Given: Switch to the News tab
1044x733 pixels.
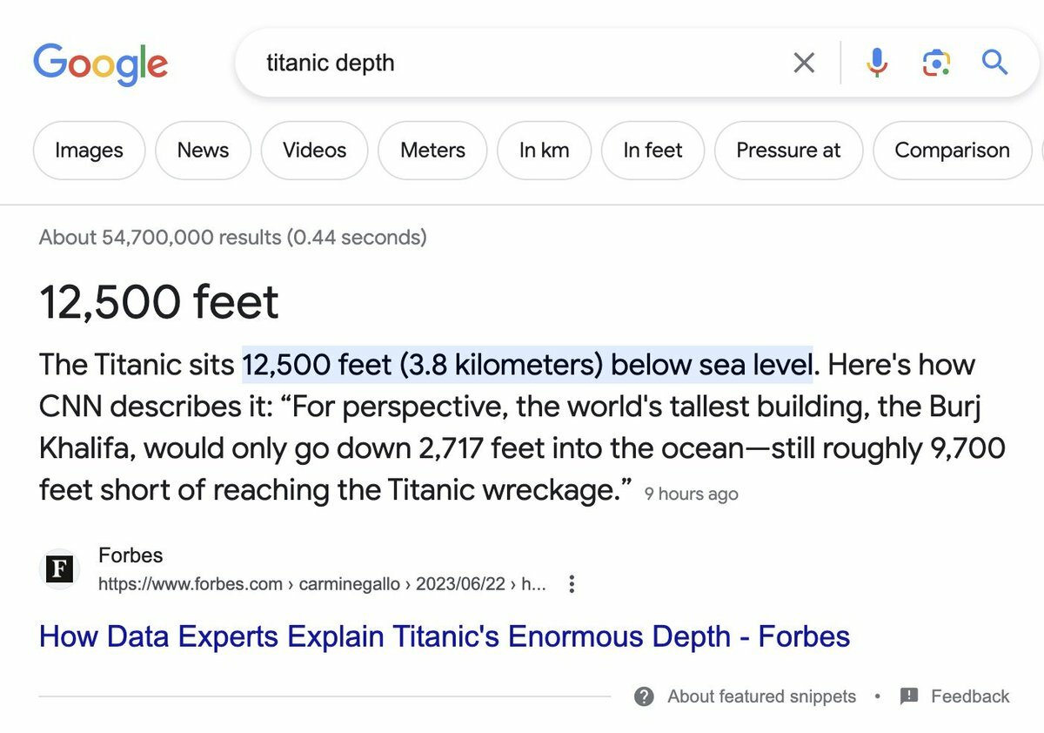Looking at the screenshot, I should [203, 151].
